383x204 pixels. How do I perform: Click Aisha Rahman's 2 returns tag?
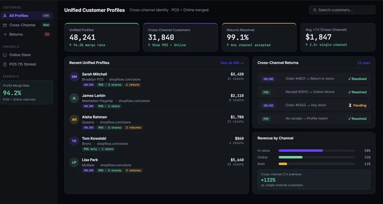[133, 127]
